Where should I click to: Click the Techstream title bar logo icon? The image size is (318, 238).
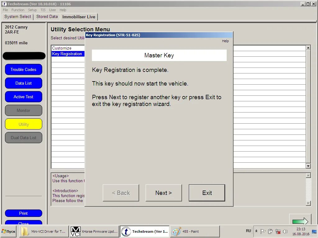click(4, 4)
